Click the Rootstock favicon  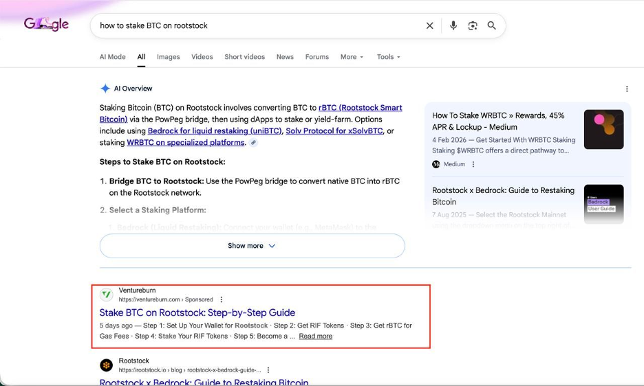[x=107, y=365]
